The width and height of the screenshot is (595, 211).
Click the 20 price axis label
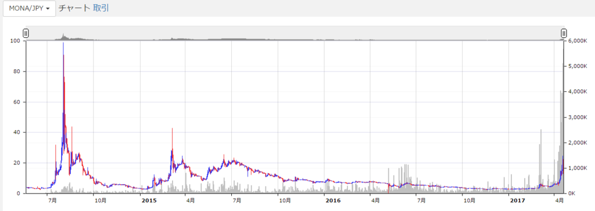[x=17, y=163]
